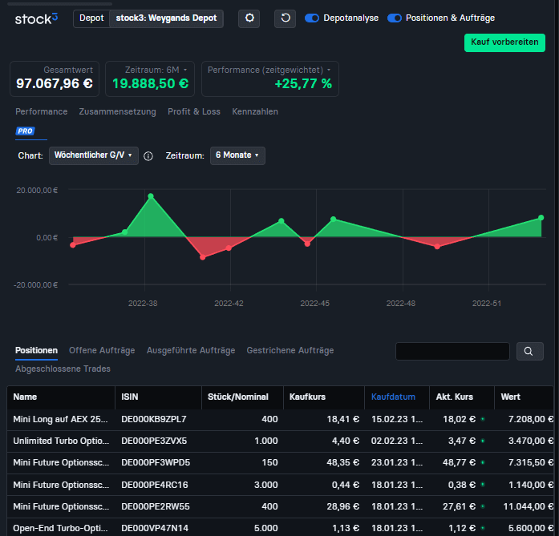Click the Kauf vorbereiten button
Viewport: 559px width, 536px height.
[504, 42]
